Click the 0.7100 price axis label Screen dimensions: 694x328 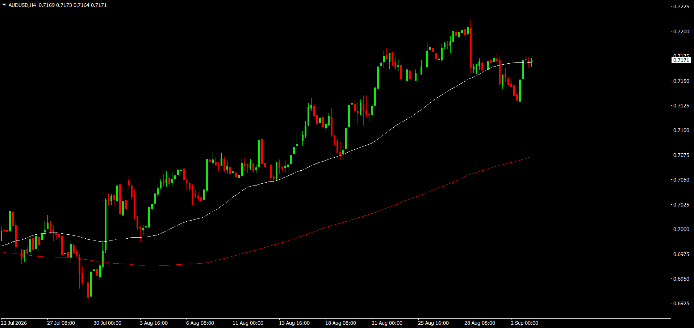click(681, 130)
